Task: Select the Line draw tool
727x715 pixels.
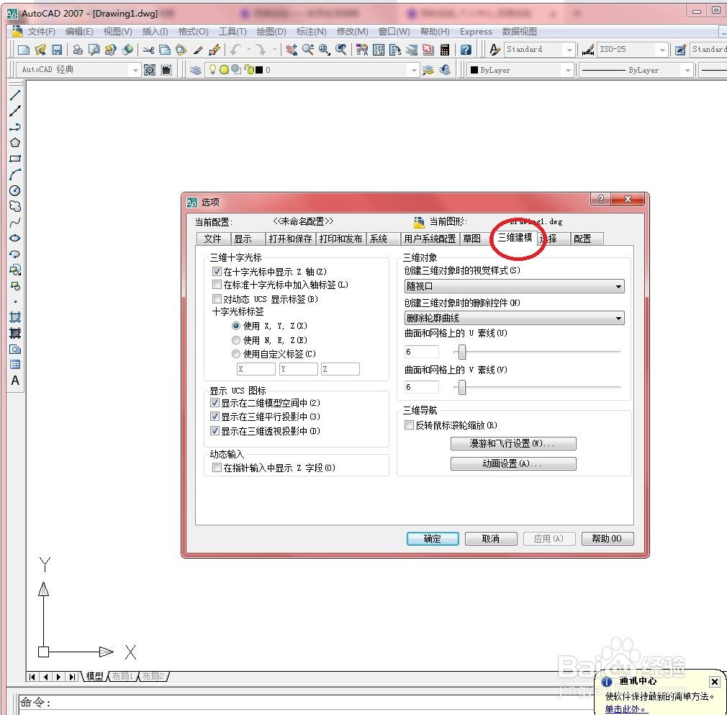Action: (x=15, y=95)
